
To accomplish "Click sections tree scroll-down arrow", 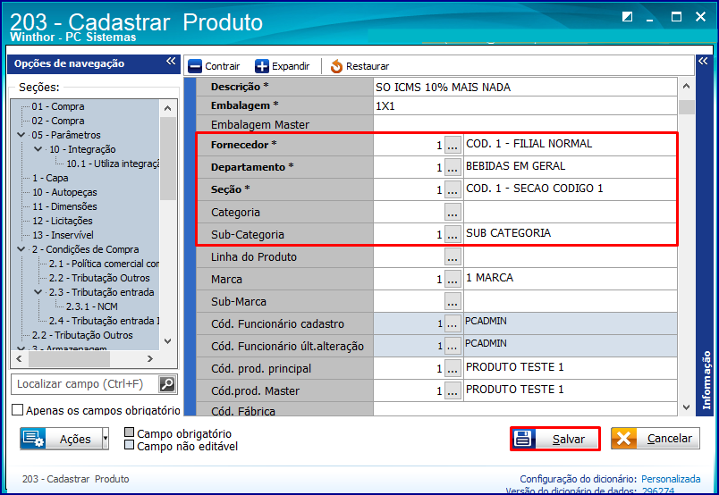I will pyautogui.click(x=168, y=341).
